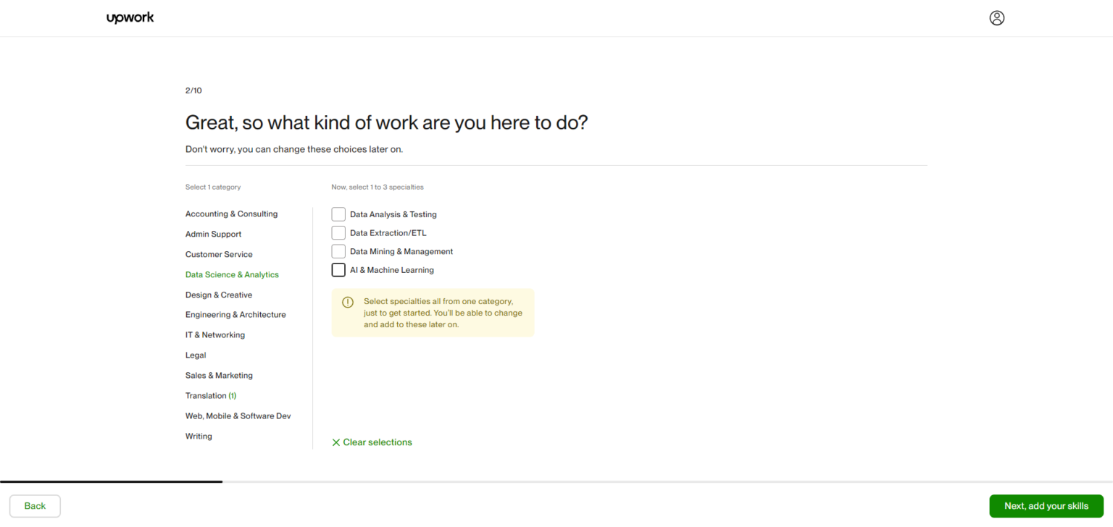
Task: Check the Data Analysis & Testing specialty
Action: tap(338, 214)
